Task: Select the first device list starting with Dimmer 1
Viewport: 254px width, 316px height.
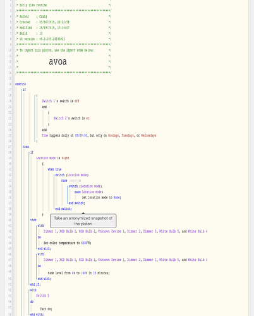Action: pos(126,231)
